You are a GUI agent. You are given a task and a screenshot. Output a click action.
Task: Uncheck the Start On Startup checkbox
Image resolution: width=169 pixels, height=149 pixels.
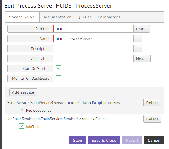coord(59,68)
